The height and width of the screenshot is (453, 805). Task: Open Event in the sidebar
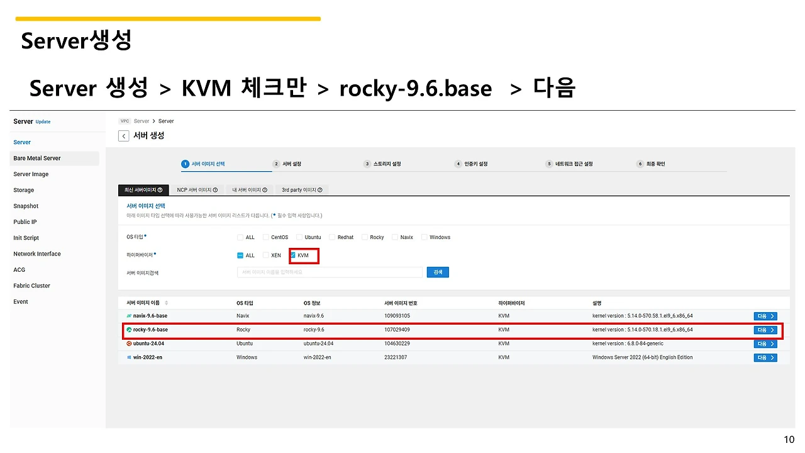(21, 302)
